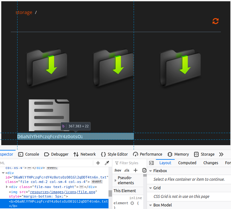Open the Network tab

pyautogui.click(x=85, y=154)
